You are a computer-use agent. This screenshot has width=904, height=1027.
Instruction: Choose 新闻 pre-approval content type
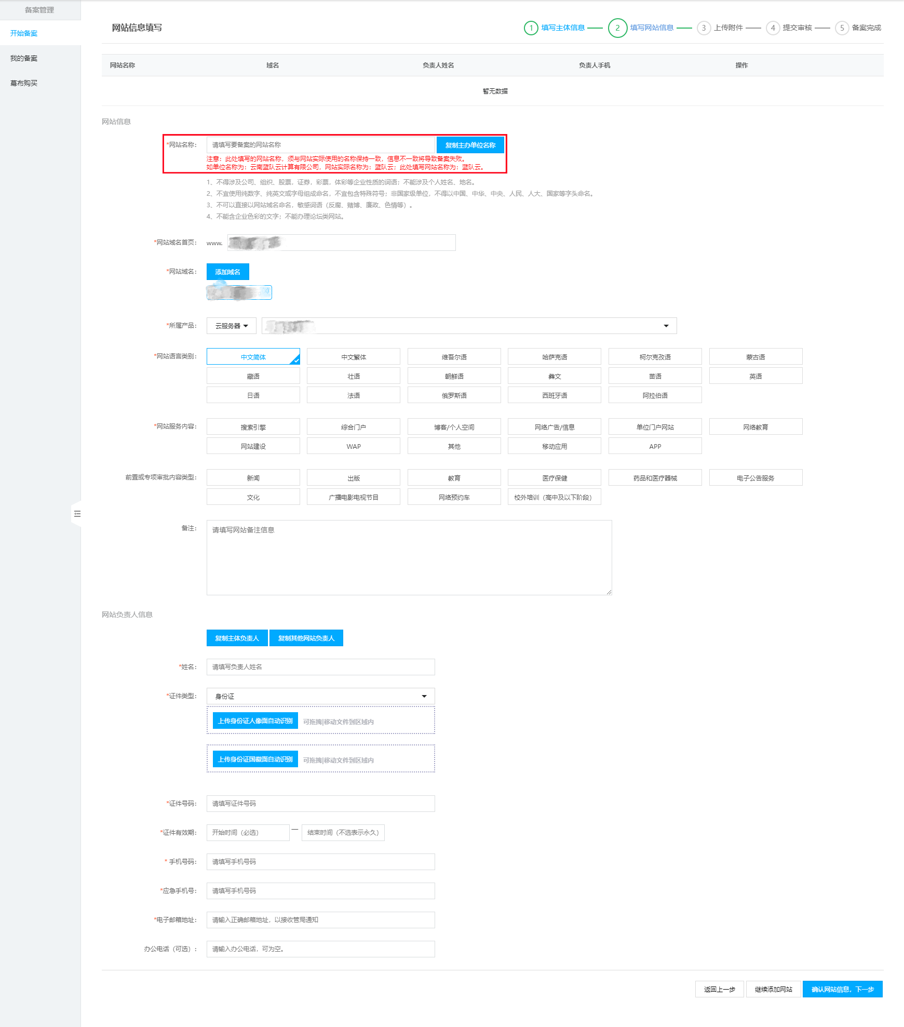pos(253,478)
